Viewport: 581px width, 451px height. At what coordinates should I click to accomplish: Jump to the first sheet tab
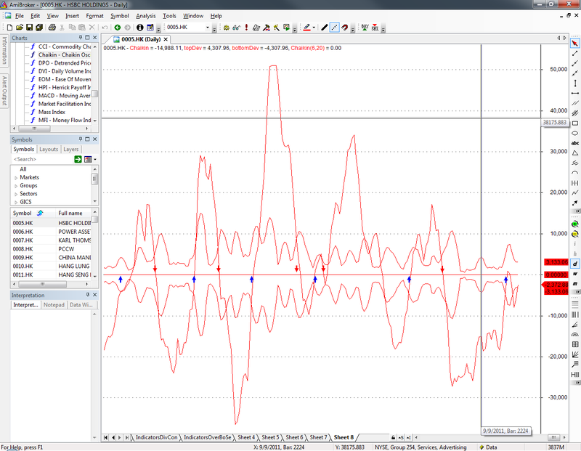point(105,438)
